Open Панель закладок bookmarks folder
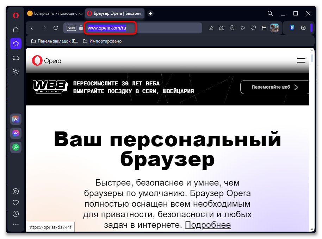The image size is (322, 239). [x=55, y=41]
